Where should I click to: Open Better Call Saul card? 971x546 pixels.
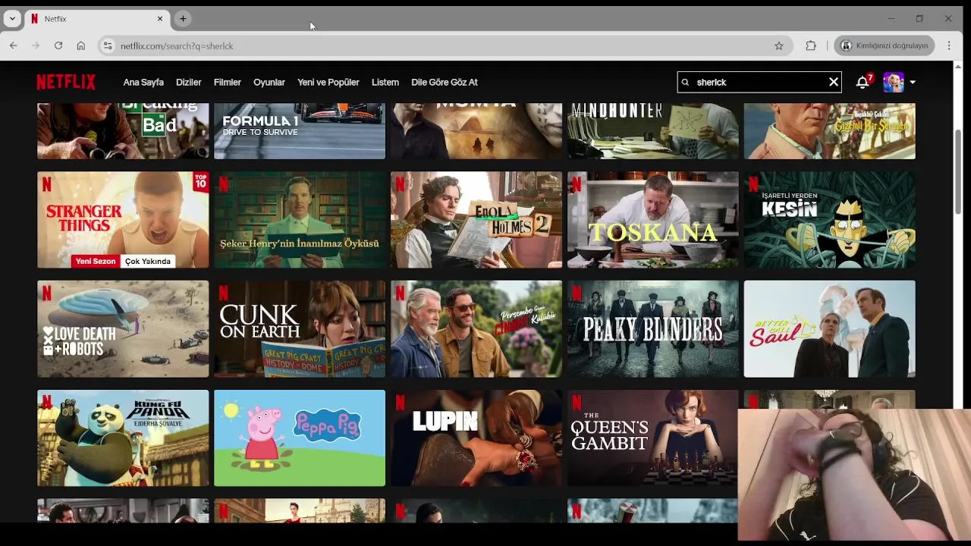tap(830, 328)
